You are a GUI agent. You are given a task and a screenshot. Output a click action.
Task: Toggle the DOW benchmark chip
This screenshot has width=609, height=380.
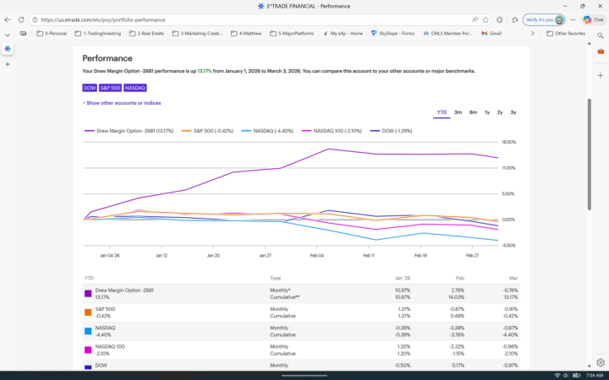coord(89,87)
